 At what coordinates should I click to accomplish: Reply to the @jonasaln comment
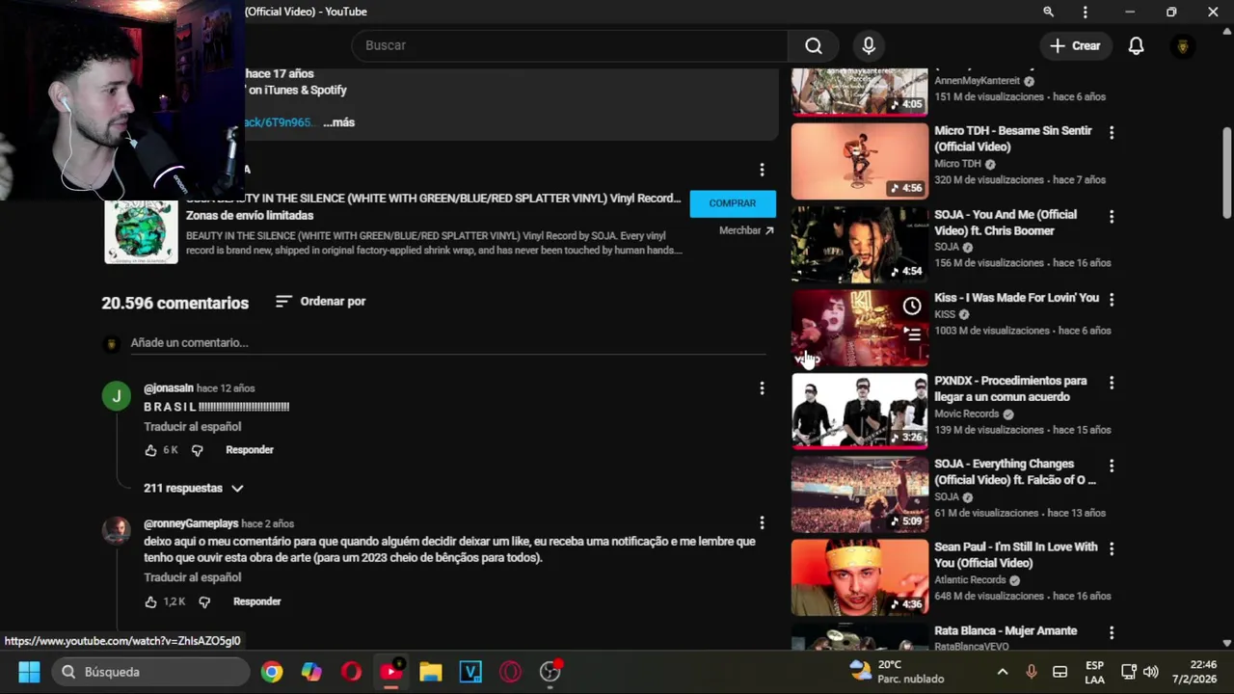250,450
